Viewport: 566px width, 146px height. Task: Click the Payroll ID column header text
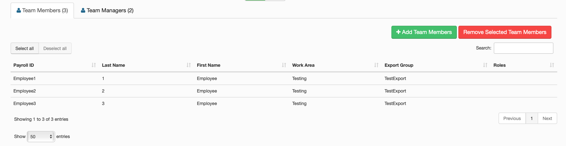[x=24, y=65]
